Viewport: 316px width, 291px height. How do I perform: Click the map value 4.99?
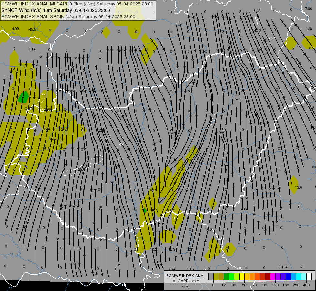15,29
